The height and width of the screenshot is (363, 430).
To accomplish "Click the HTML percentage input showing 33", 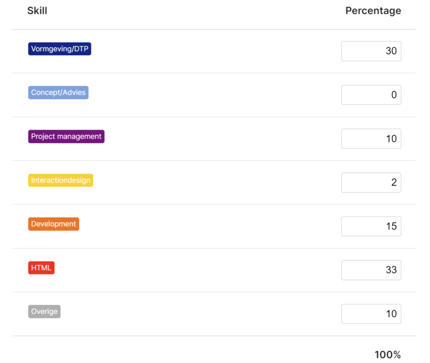I will tap(371, 270).
